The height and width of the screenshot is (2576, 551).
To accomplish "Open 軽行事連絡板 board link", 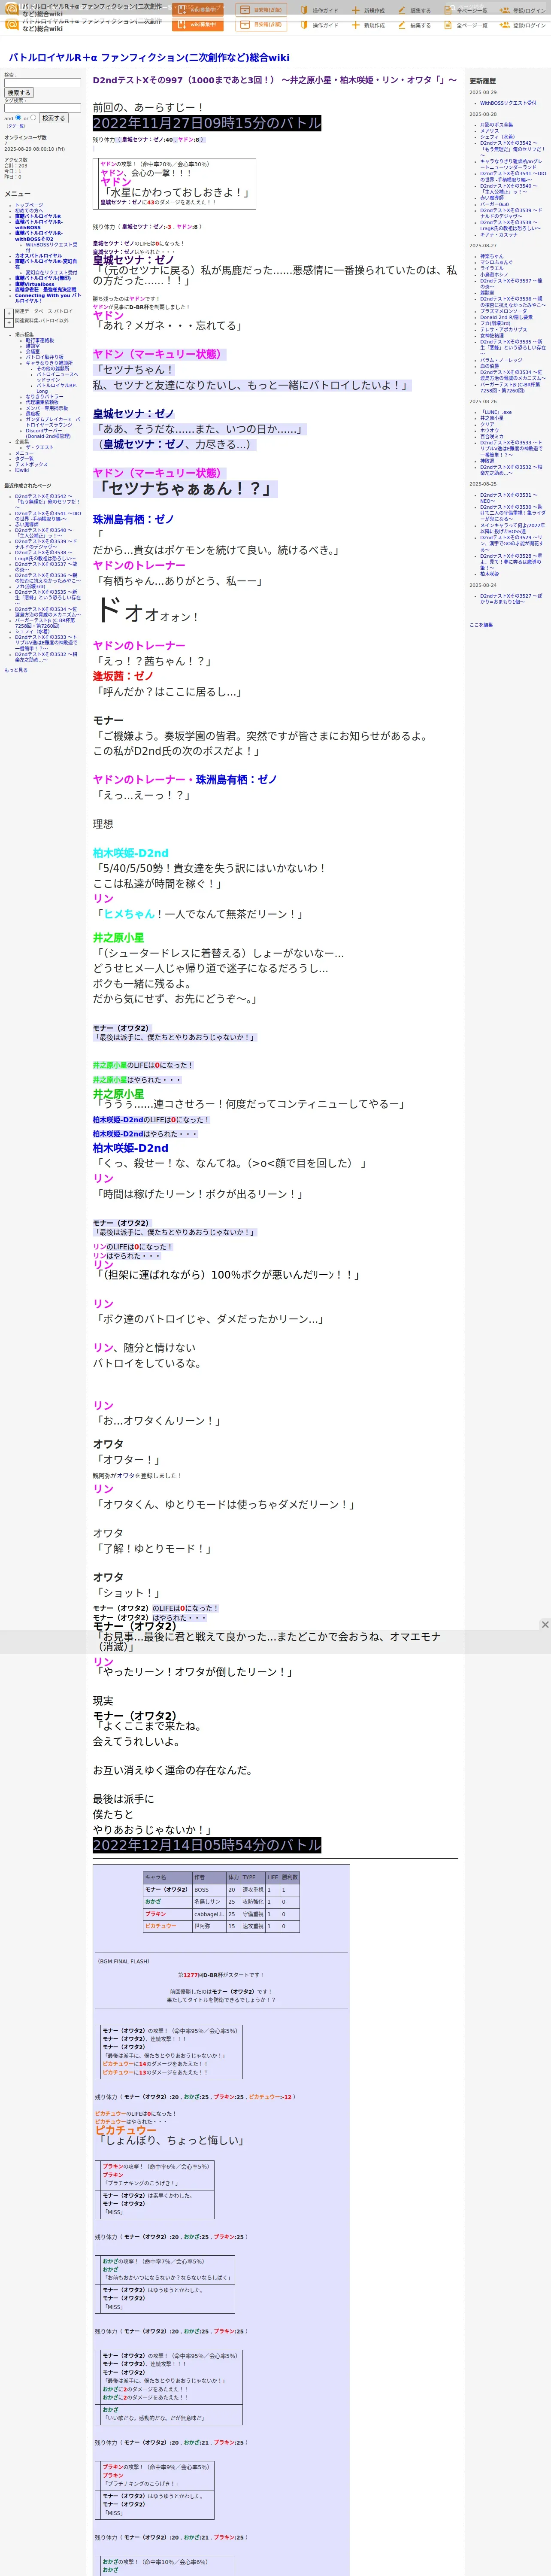I will coord(40,340).
